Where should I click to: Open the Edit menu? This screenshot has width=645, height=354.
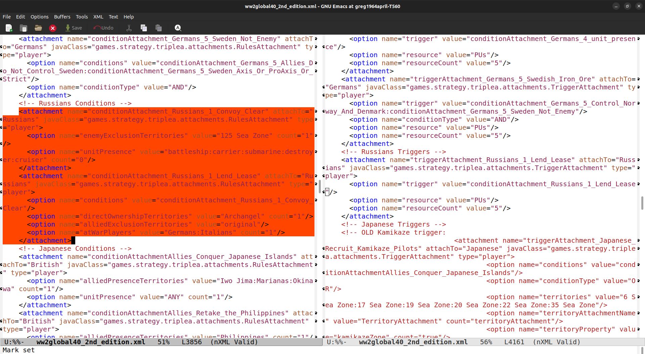pos(20,17)
